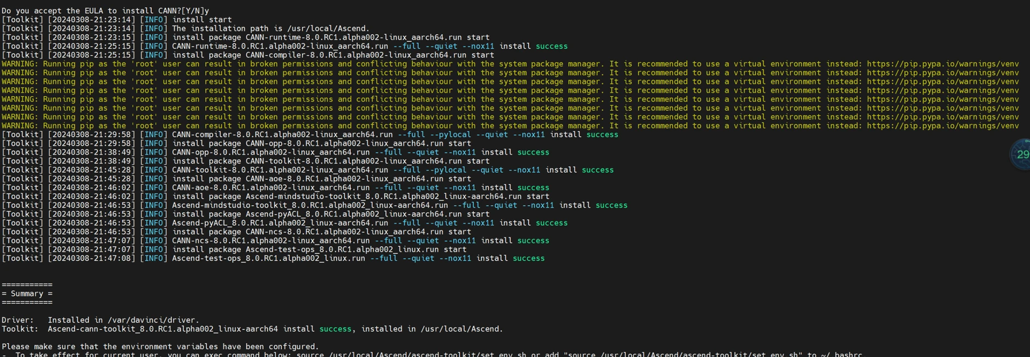Click the Ascend-mindstudio-toolkit '--full --quiet --nox11 install success' line
This screenshot has width=1030, height=357.
[314, 206]
